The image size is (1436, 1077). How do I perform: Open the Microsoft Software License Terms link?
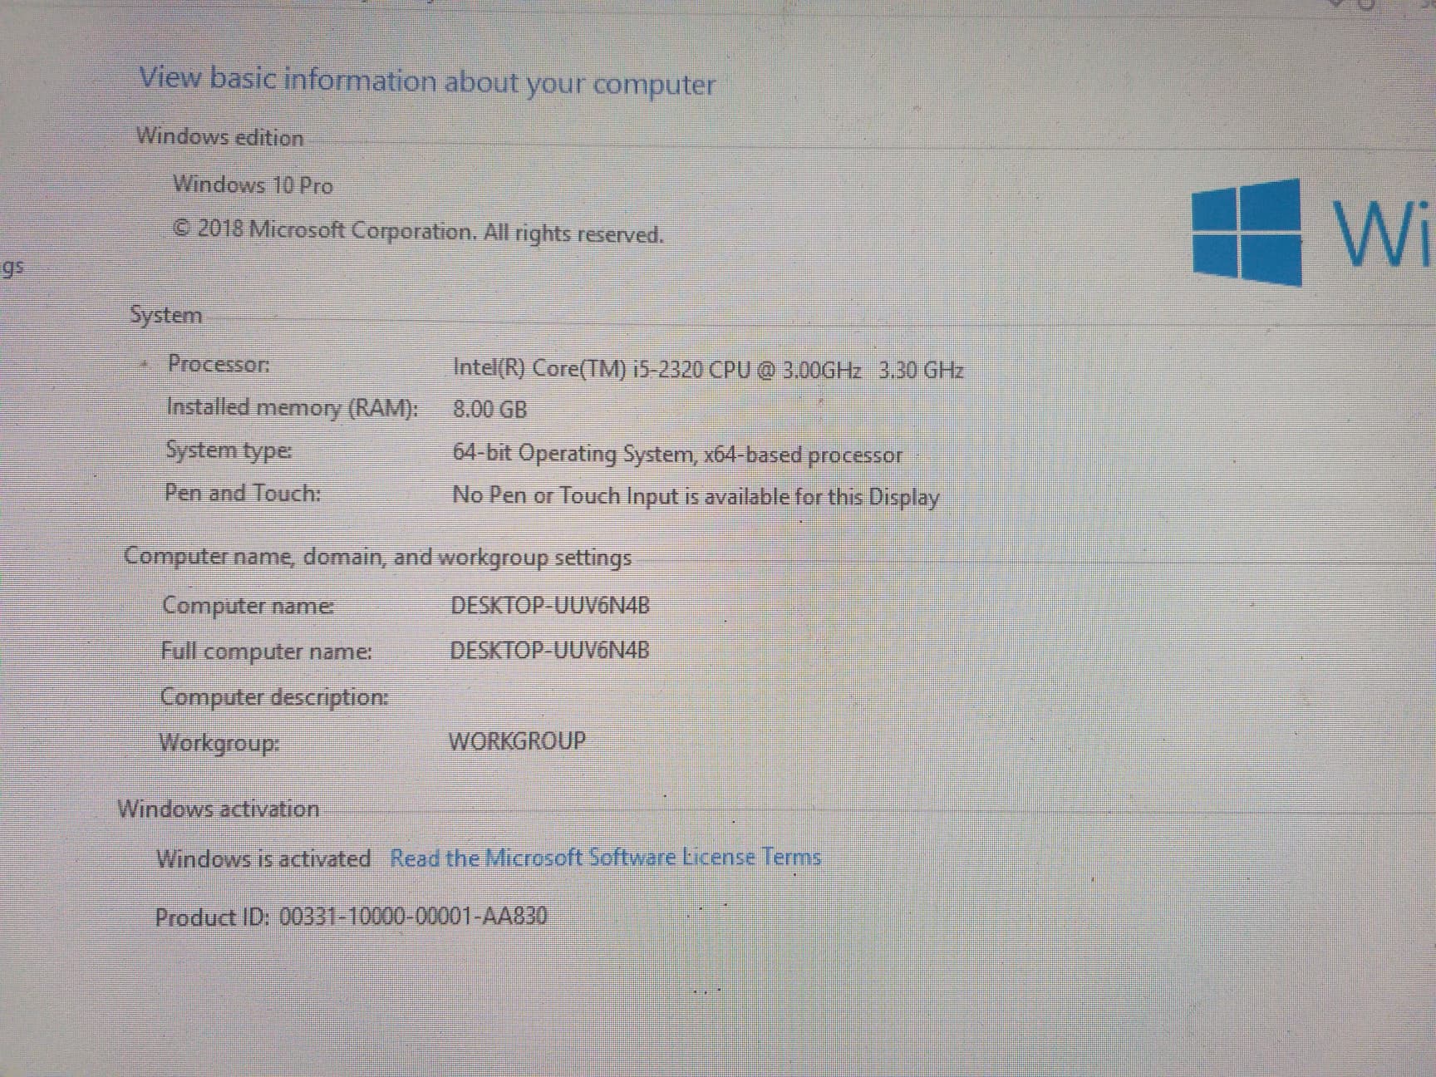click(605, 857)
